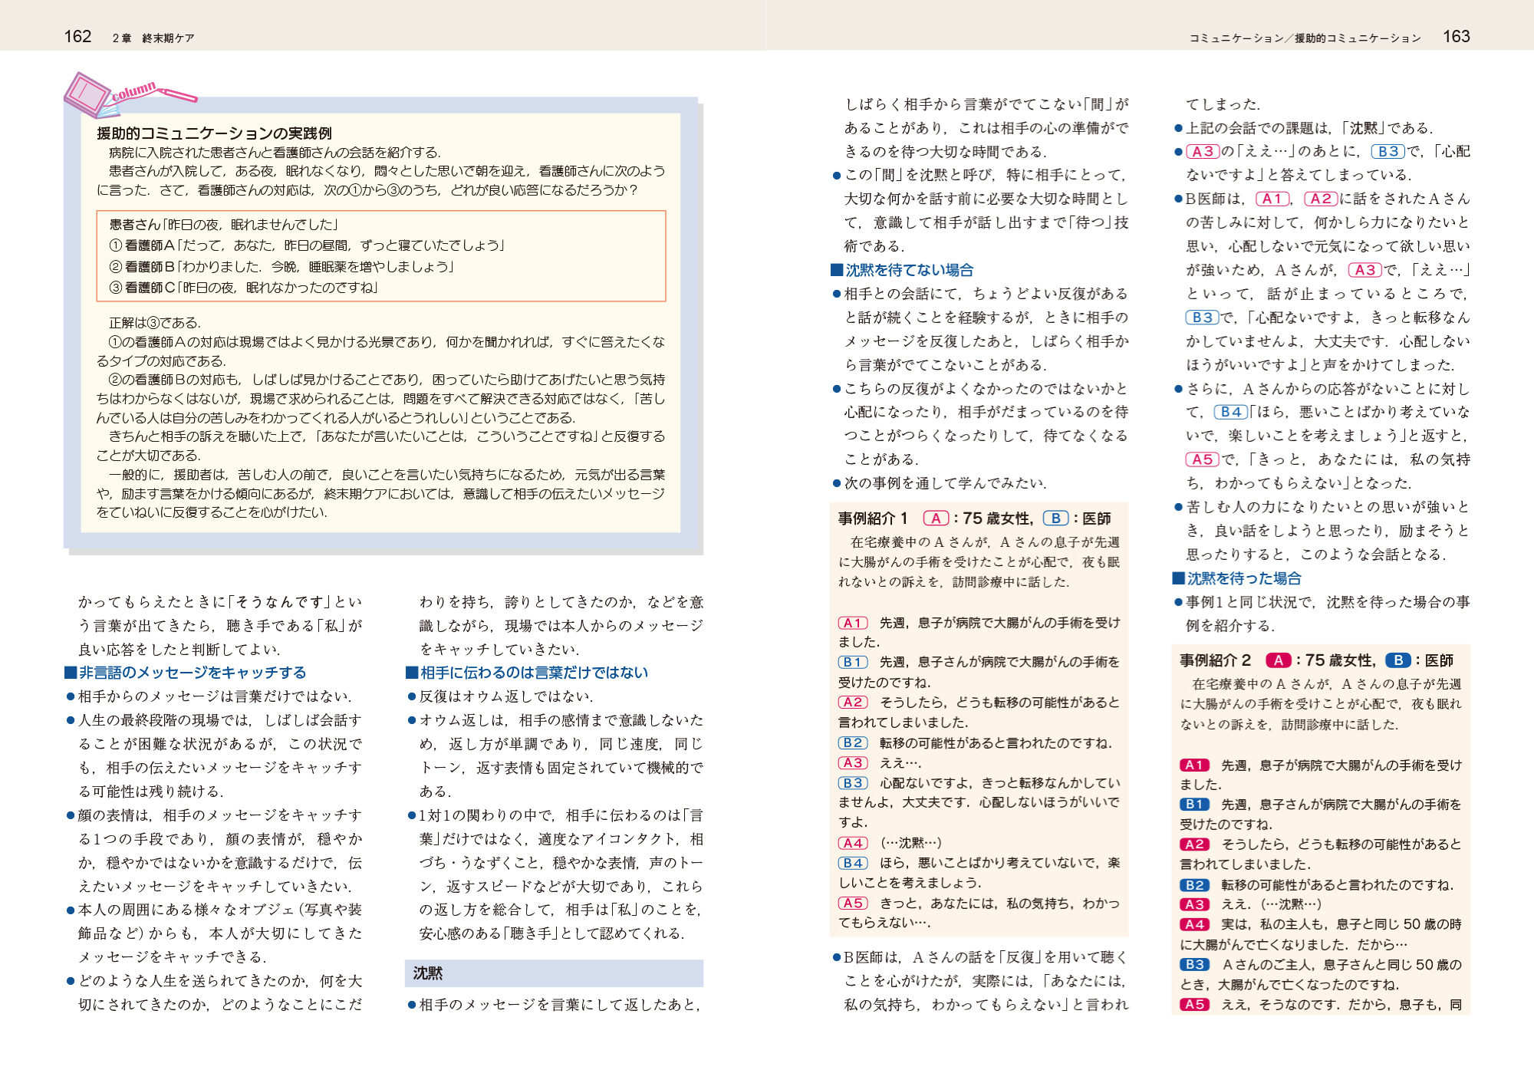Click the A4 "実は，私の主人も" line in 事例紹介 2
1534x1083 pixels.
[x=1321, y=934]
